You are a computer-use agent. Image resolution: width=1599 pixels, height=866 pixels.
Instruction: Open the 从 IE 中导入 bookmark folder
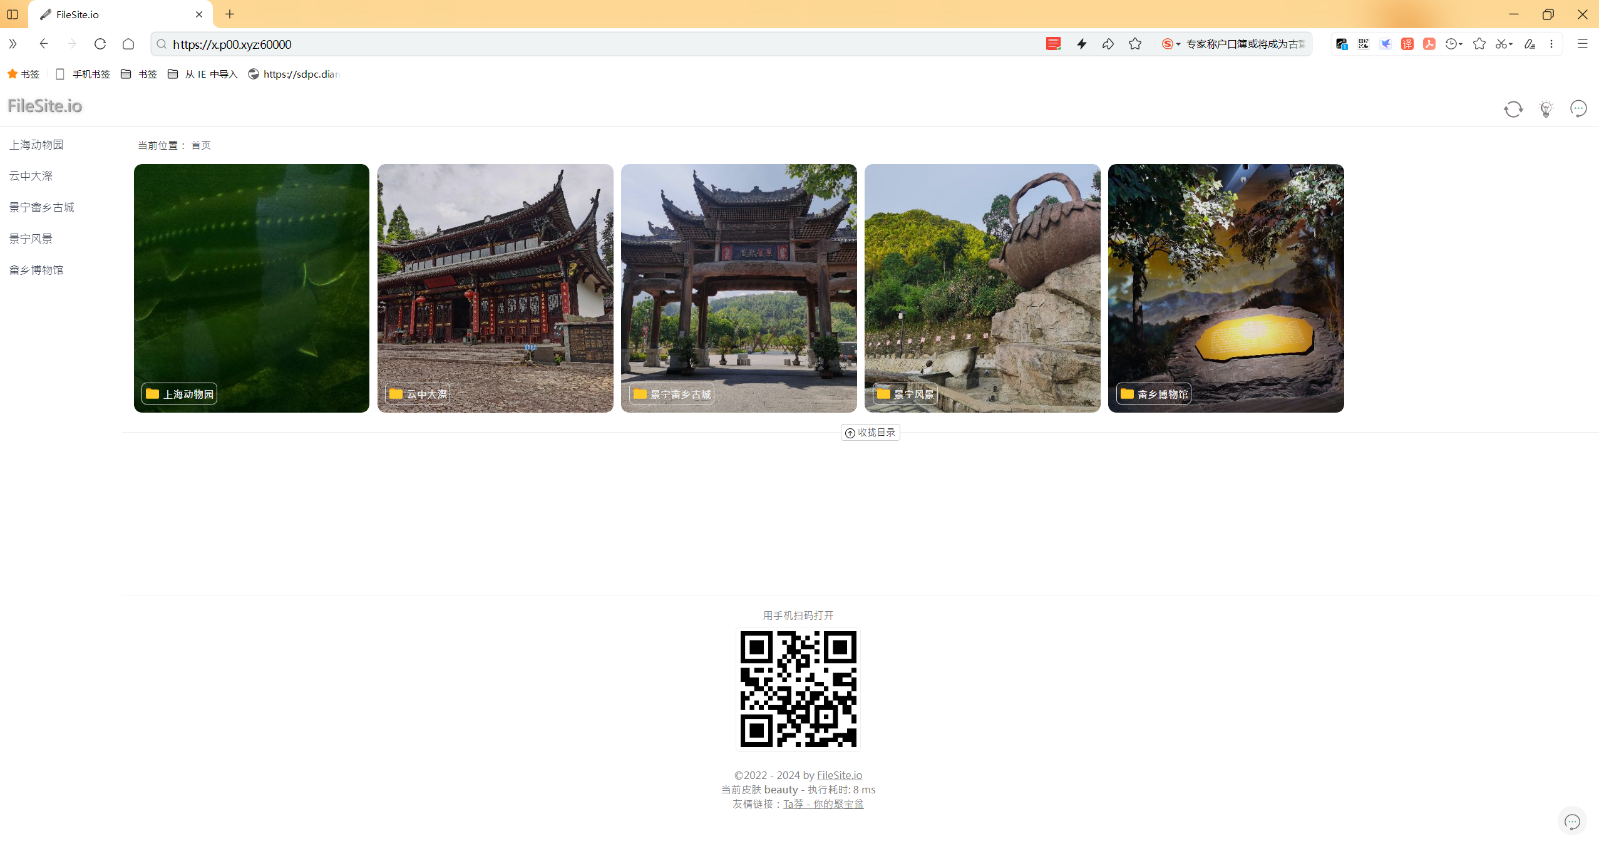[203, 75]
